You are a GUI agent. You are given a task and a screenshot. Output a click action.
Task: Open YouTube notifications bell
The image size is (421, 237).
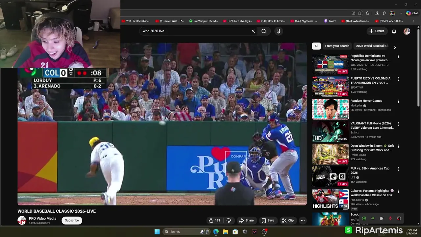(394, 31)
